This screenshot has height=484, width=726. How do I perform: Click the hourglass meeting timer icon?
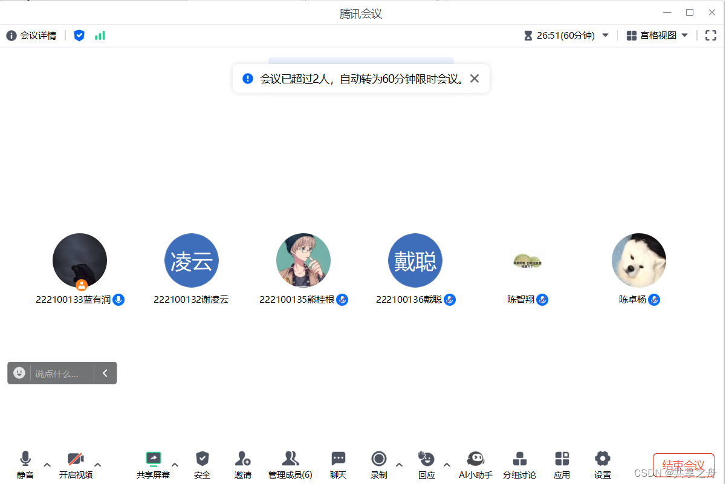point(528,36)
